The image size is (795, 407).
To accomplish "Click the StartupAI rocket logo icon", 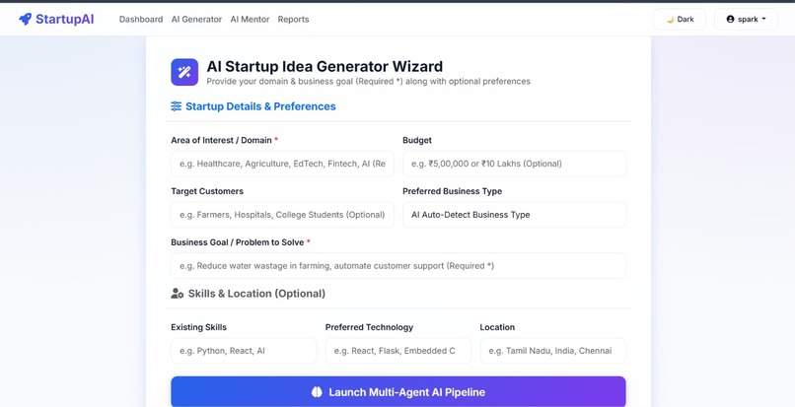I will 25,20.
